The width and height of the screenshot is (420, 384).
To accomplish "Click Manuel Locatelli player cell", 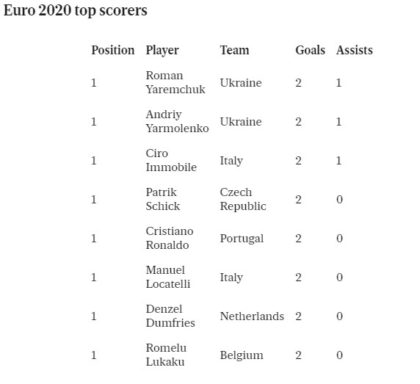I will pyautogui.click(x=168, y=277).
